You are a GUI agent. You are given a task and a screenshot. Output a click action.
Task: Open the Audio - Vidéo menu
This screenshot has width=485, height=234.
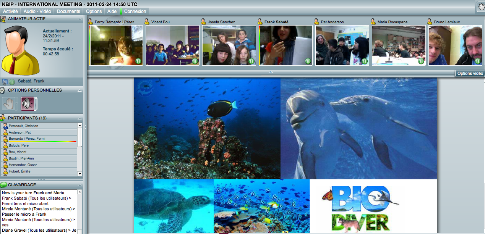click(37, 11)
